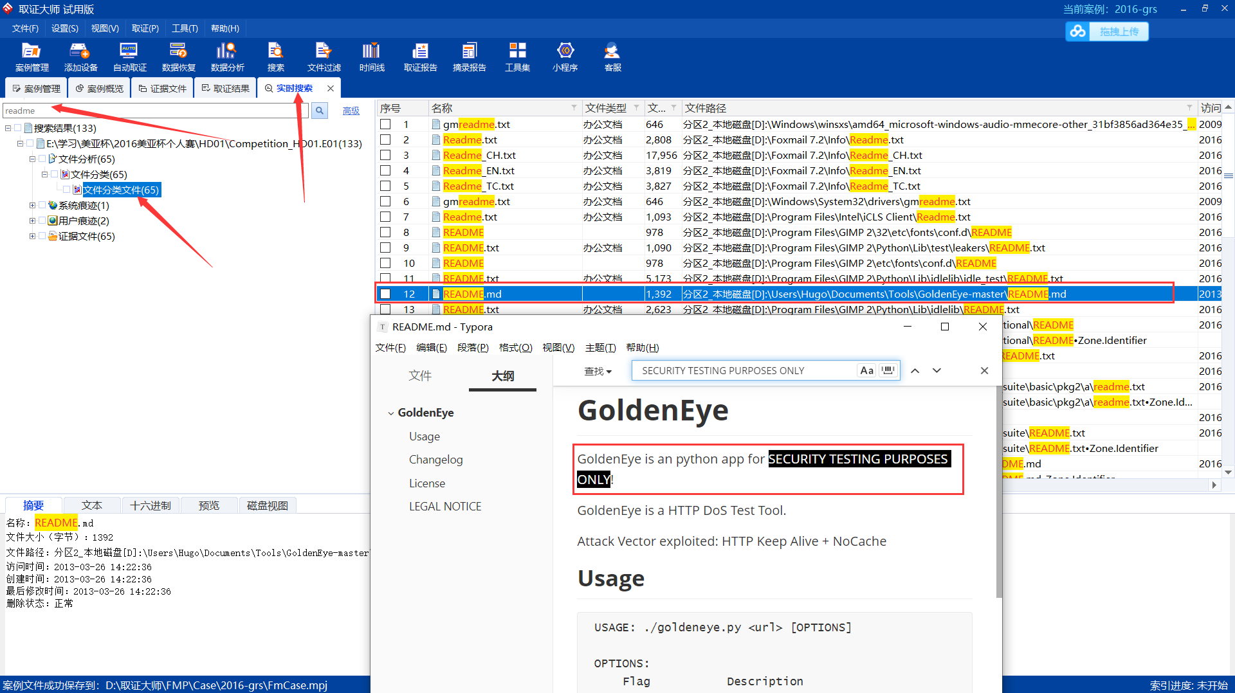
Task: Open the 数据分析 tool
Action: click(x=227, y=57)
